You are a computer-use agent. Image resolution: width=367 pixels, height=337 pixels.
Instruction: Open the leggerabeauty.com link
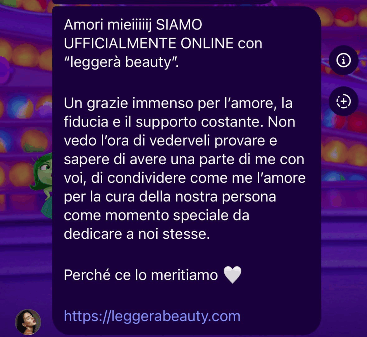152,316
